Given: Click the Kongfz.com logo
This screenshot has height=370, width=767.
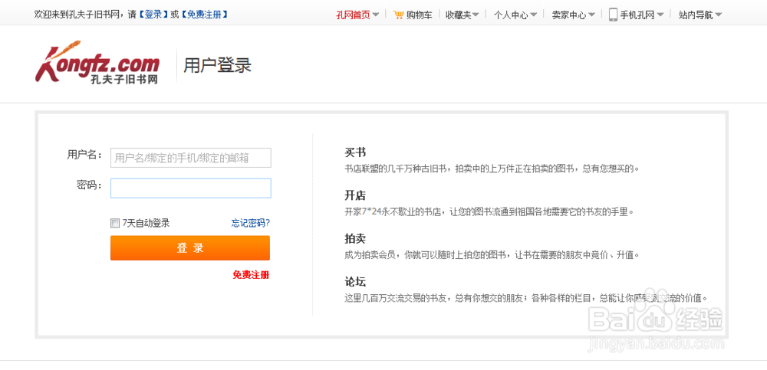Looking at the screenshot, I should (97, 64).
